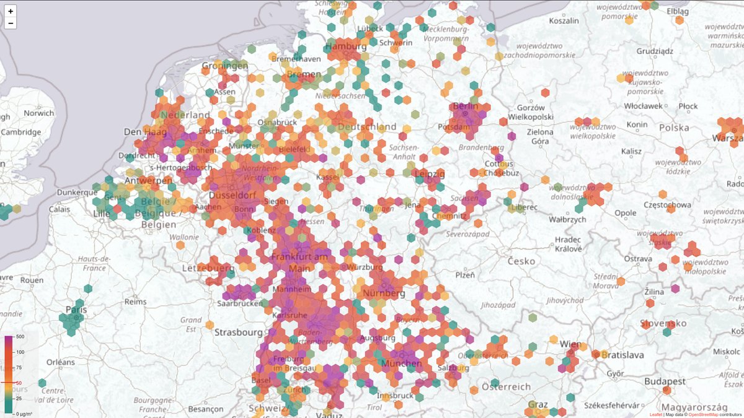Click the Orléans city label
Screen dimensions: 744x418
pyautogui.click(x=60, y=362)
